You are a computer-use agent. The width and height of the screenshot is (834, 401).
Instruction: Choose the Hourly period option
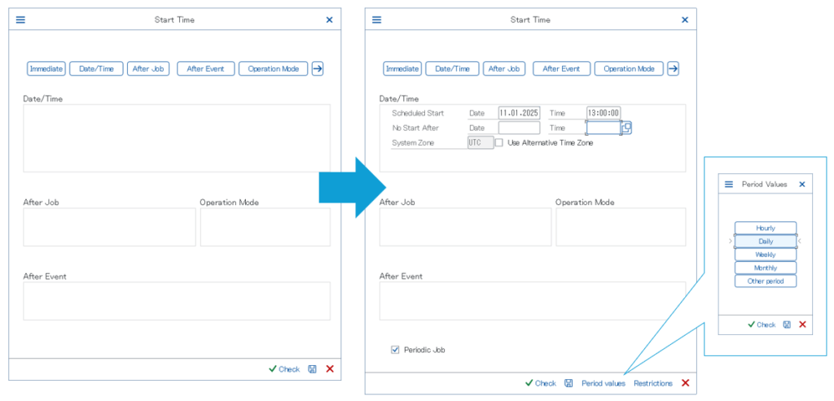[x=766, y=229]
